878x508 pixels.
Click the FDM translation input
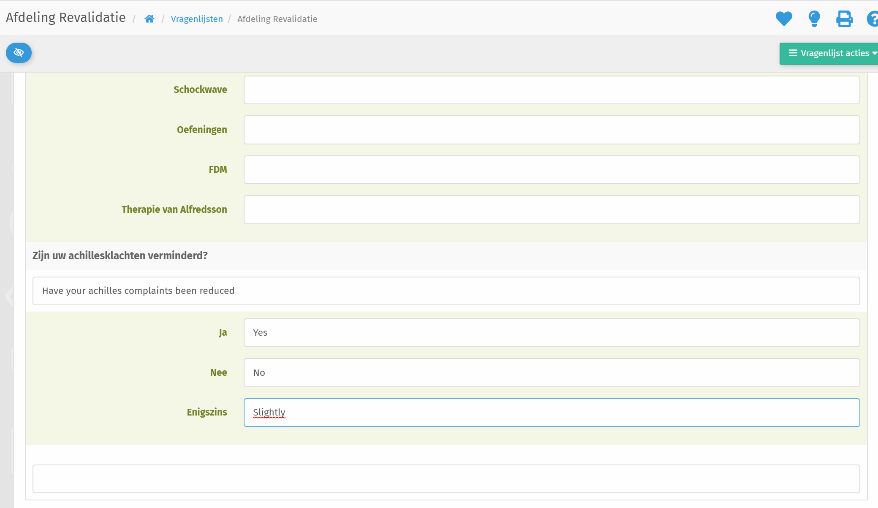tap(552, 170)
